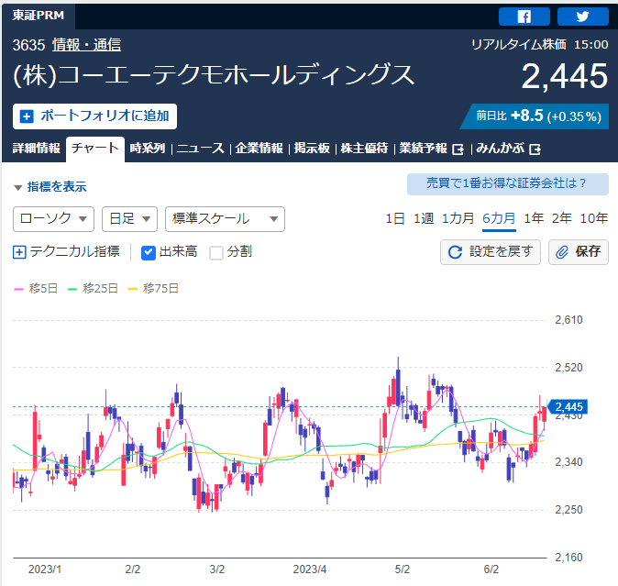Click the 2023/1 date axis label
This screenshot has width=618, height=586.
(45, 569)
